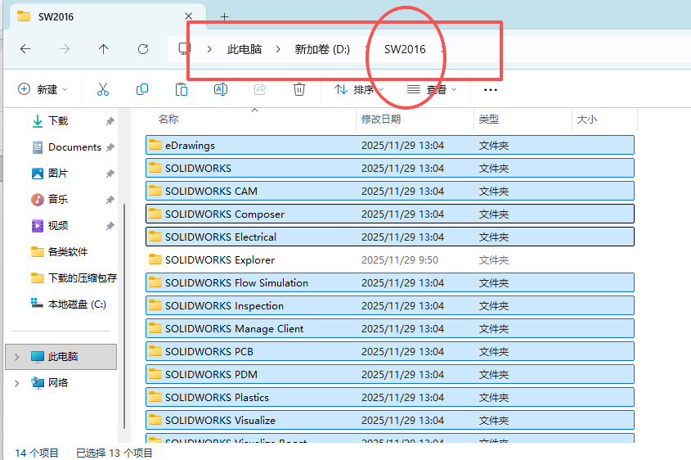Image resolution: width=691 pixels, height=460 pixels.
Task: Open the 新建 menu
Action: [43, 89]
